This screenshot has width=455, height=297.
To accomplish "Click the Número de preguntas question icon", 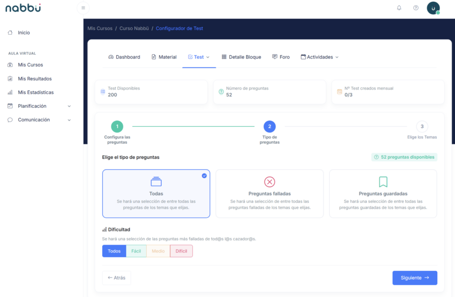I will click(221, 92).
